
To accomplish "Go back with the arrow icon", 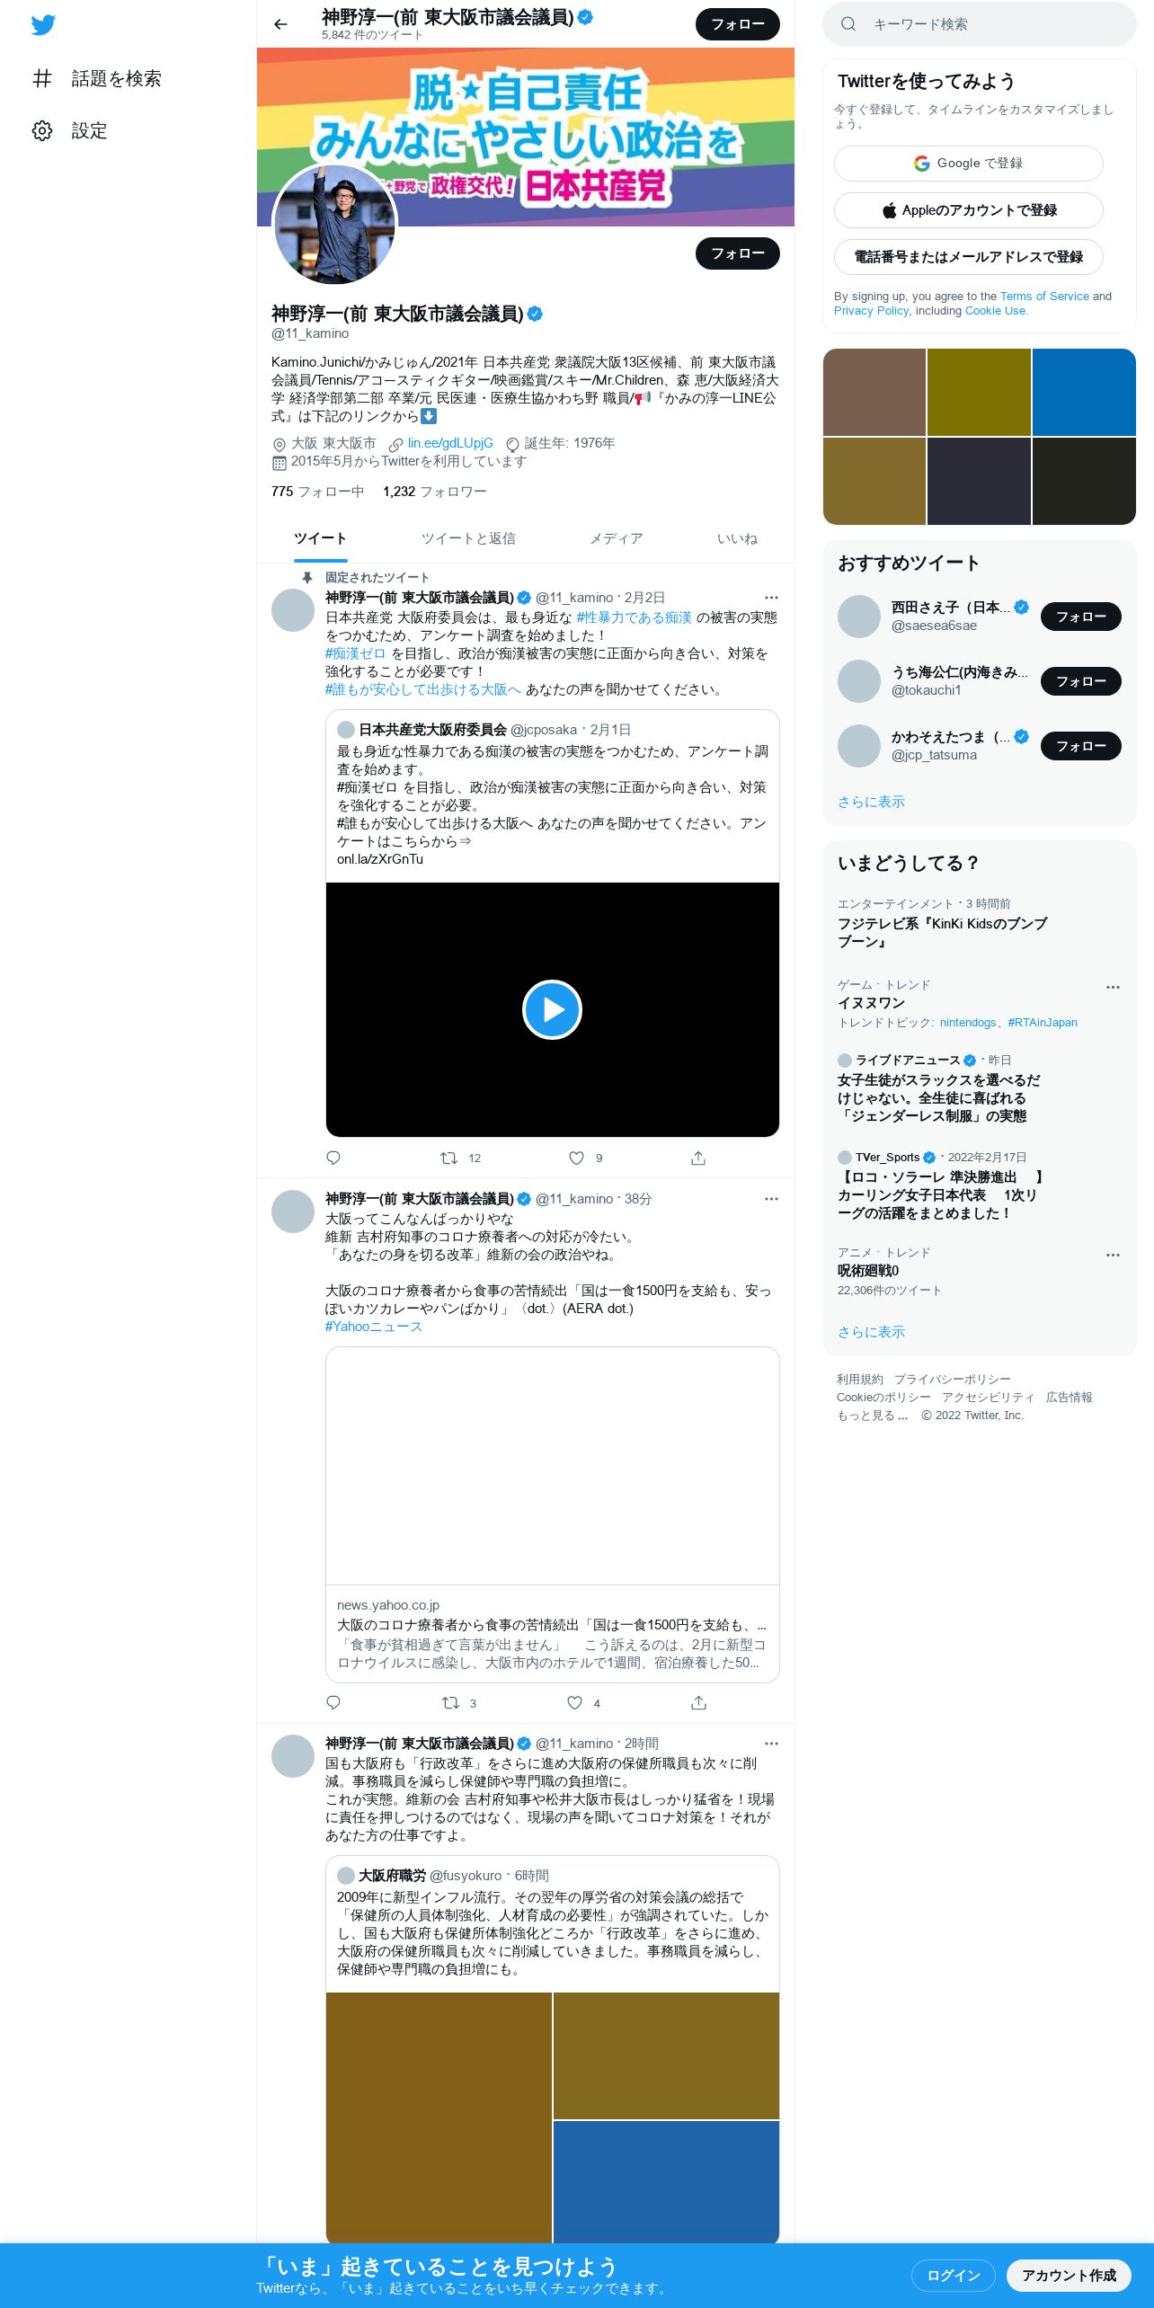I will [280, 24].
